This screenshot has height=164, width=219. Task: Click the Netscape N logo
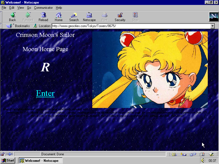pyautogui.click(x=214, y=17)
